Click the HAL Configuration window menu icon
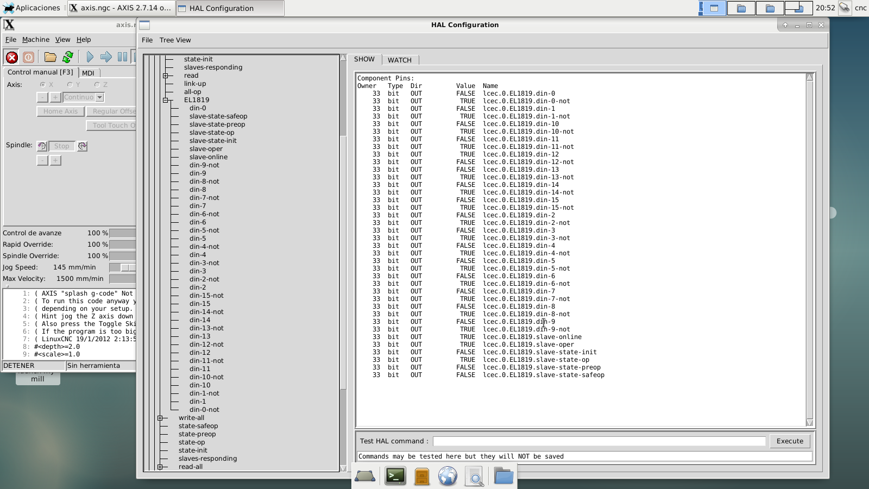 tap(144, 25)
